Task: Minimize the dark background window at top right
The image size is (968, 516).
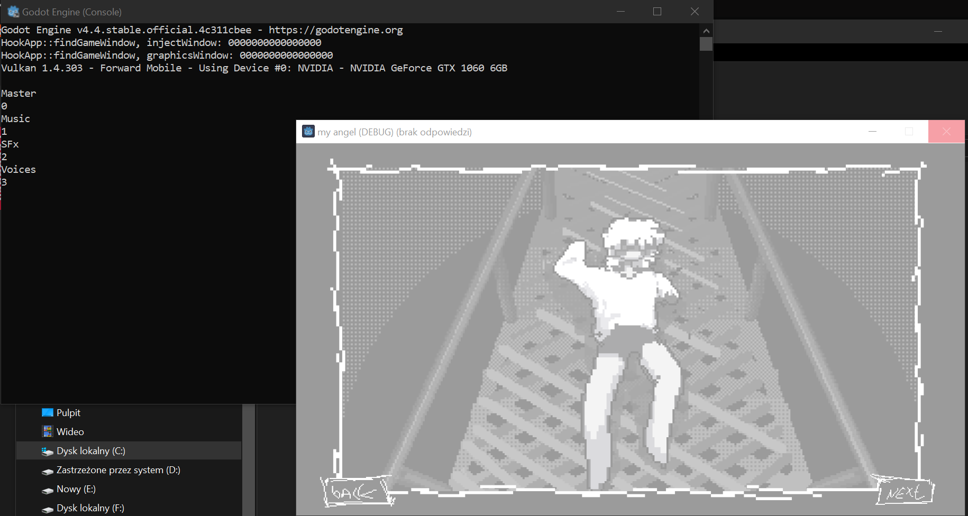Action: pos(938,32)
